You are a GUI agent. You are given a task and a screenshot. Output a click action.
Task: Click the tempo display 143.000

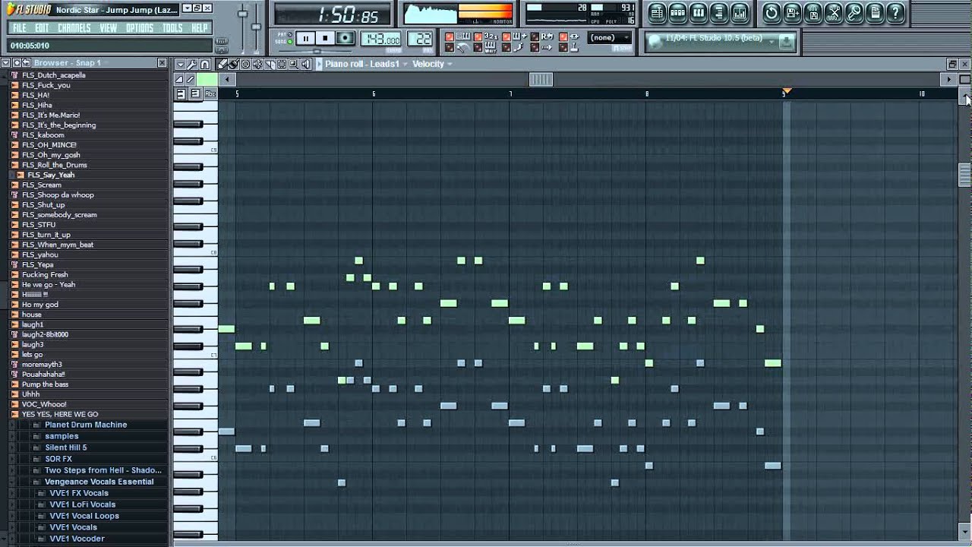coord(381,40)
